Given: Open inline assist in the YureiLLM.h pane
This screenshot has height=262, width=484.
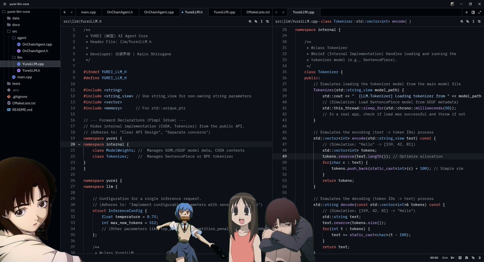Looking at the screenshot, I should 256,21.
